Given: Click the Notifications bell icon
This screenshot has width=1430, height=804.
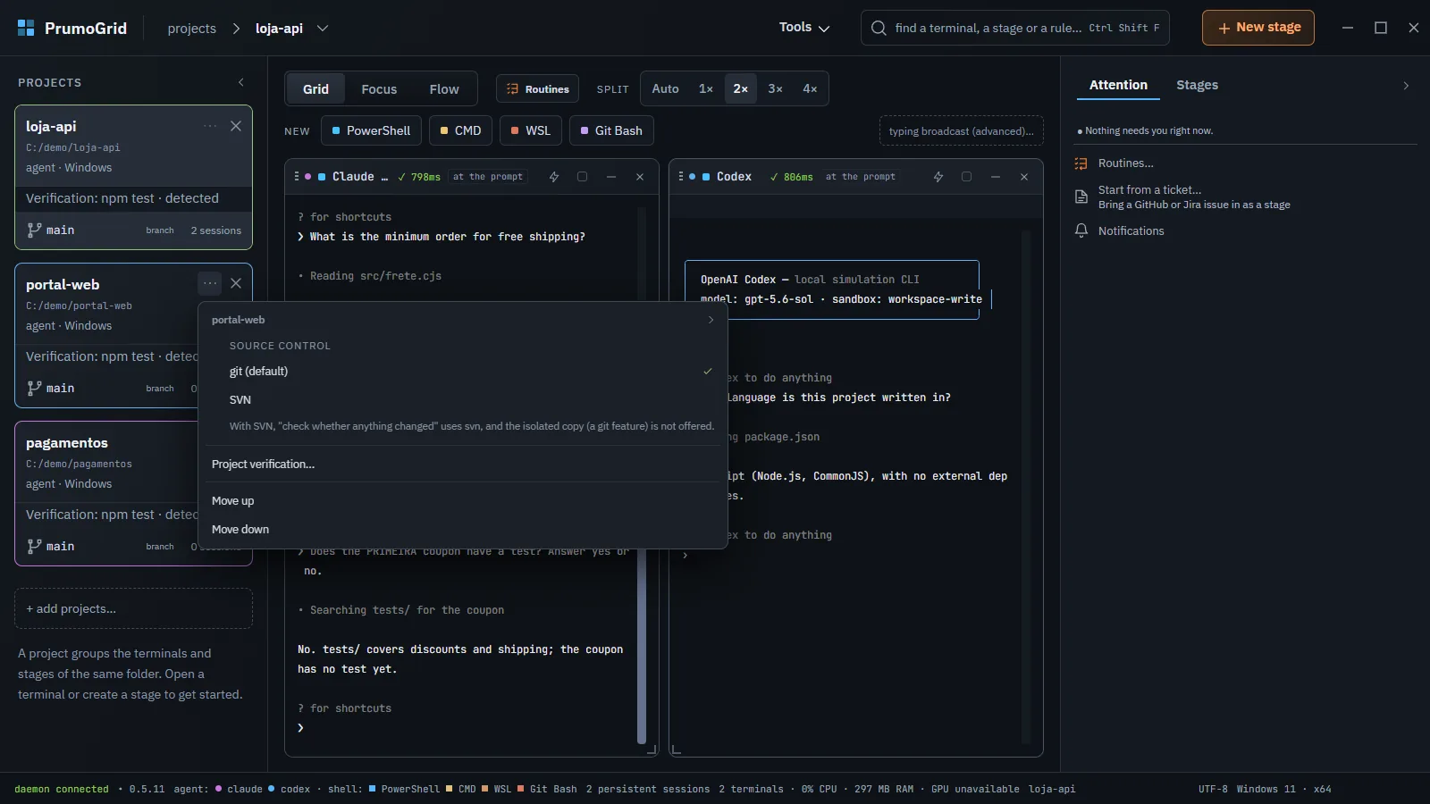Looking at the screenshot, I should pos(1081,230).
